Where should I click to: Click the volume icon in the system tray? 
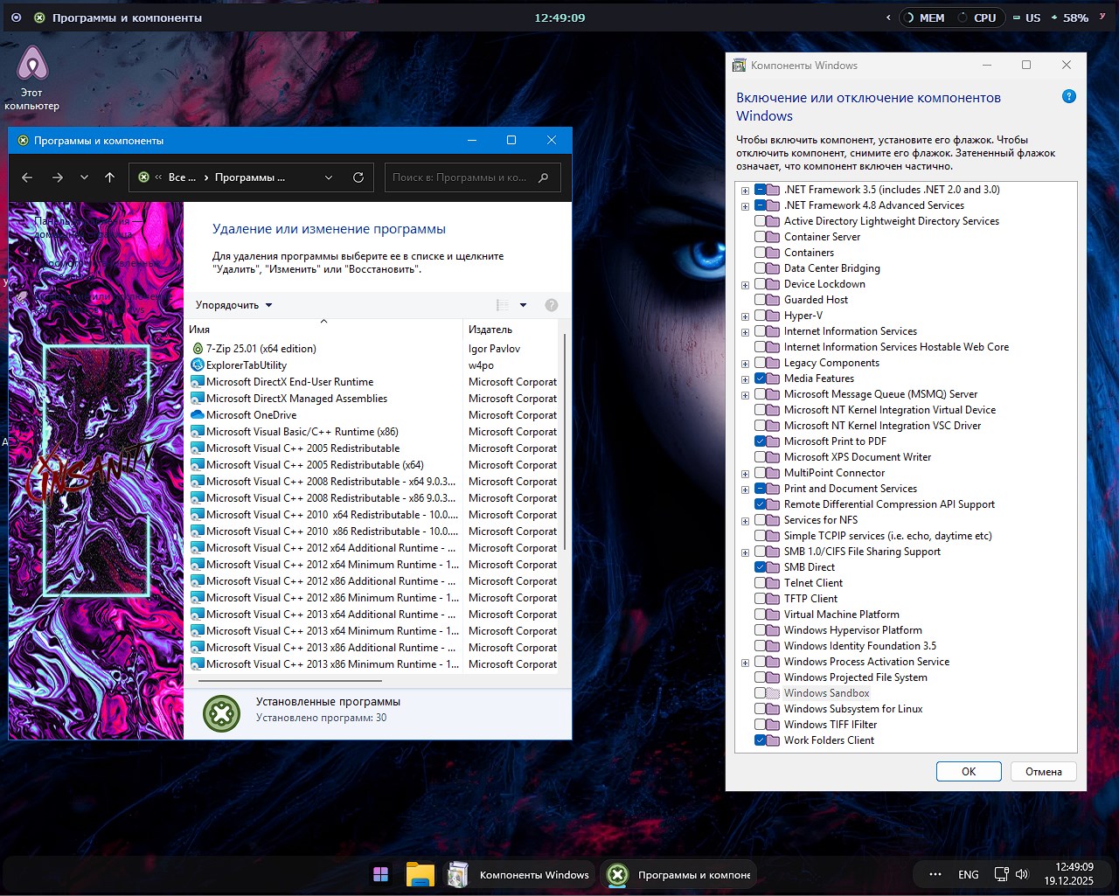point(1022,873)
